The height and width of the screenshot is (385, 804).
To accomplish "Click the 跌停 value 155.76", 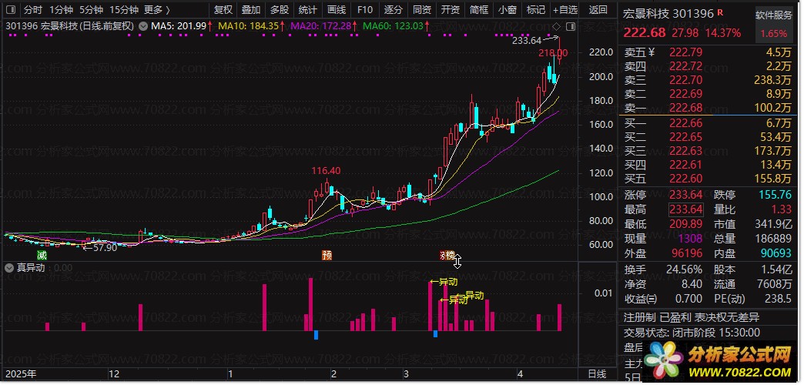I will pyautogui.click(x=777, y=195).
